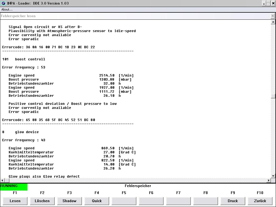Open Shadow memory with the F3 button
Screen dimensions: 276x207
[69, 201]
